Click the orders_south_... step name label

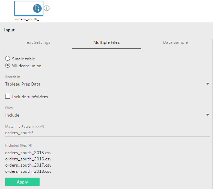pos(29,19)
